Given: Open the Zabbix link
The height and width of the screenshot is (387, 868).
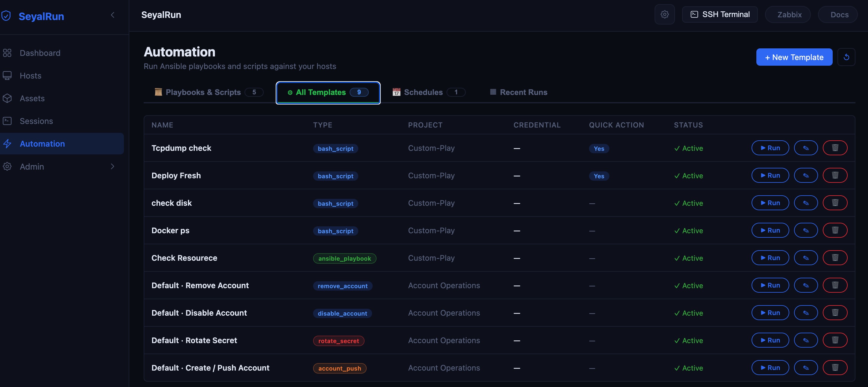Looking at the screenshot, I should pos(788,14).
